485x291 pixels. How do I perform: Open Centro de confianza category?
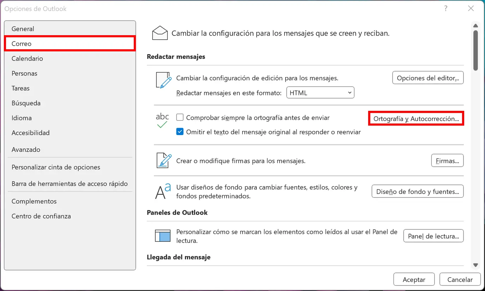[70, 216]
